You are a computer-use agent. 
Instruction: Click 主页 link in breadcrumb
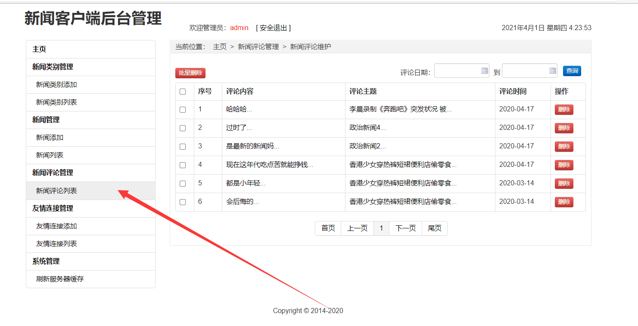(x=220, y=47)
